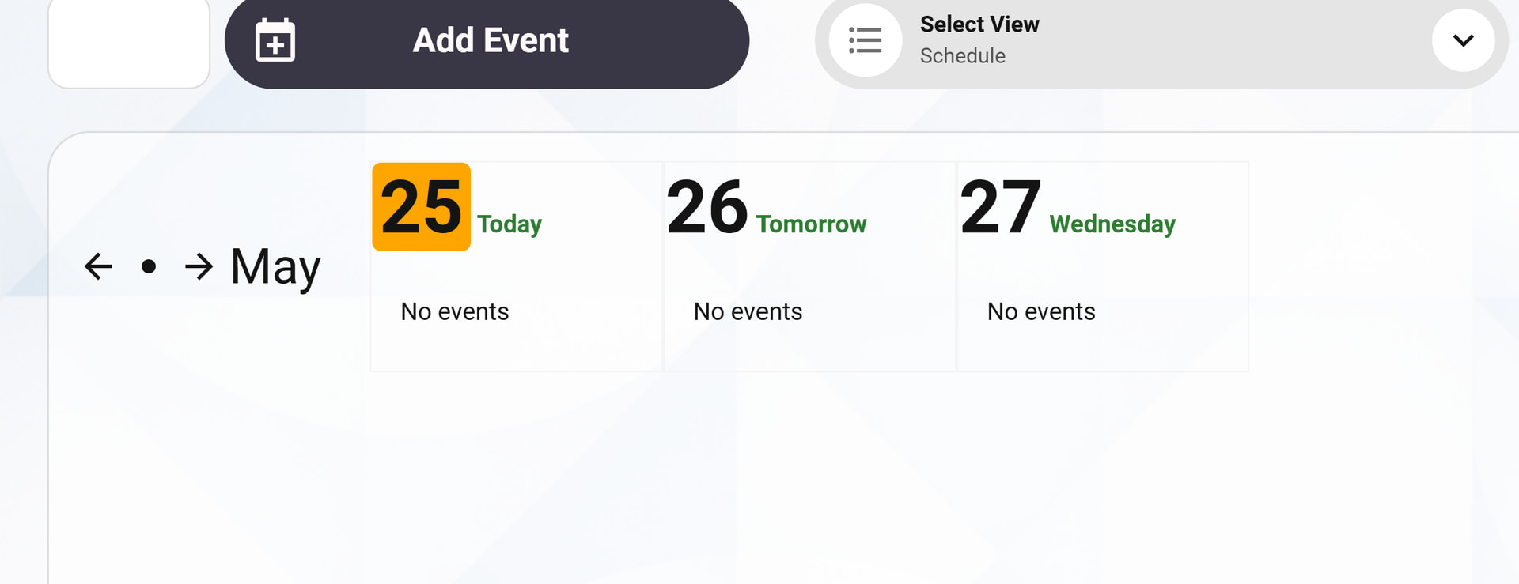This screenshot has height=584, width=1519.
Task: Advance with the right arrow icon
Action: [199, 266]
